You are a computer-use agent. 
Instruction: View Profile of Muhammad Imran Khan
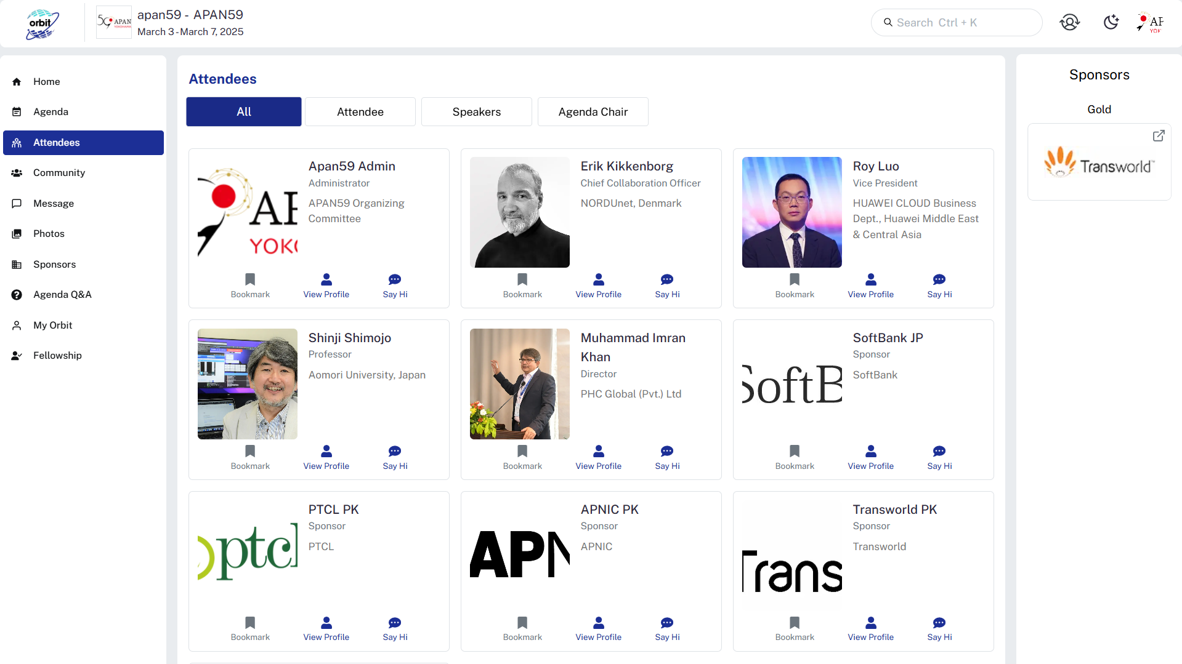click(599, 458)
